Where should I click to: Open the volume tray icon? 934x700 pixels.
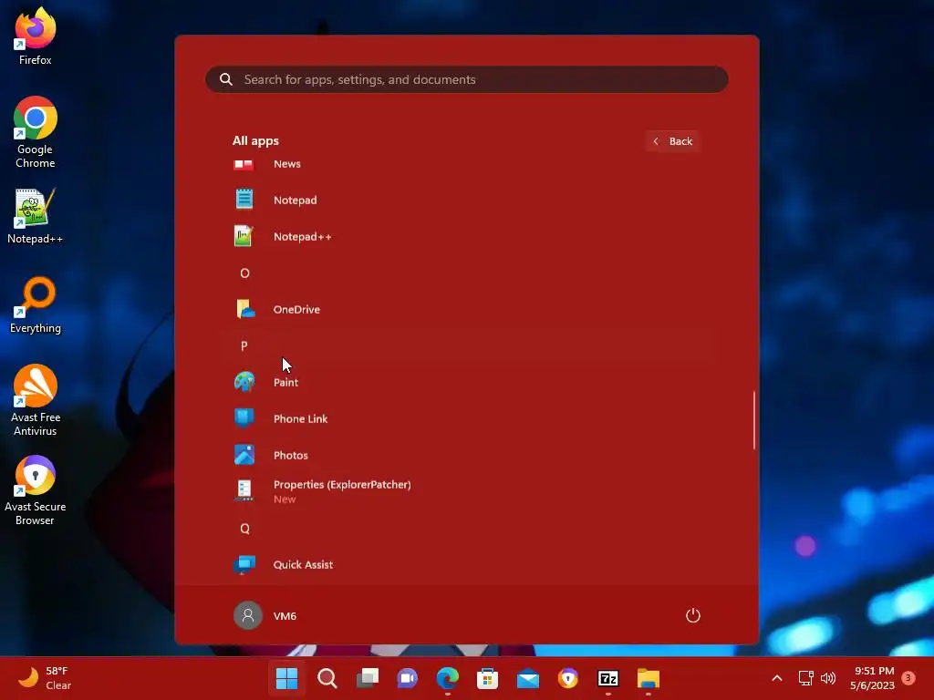(828, 678)
